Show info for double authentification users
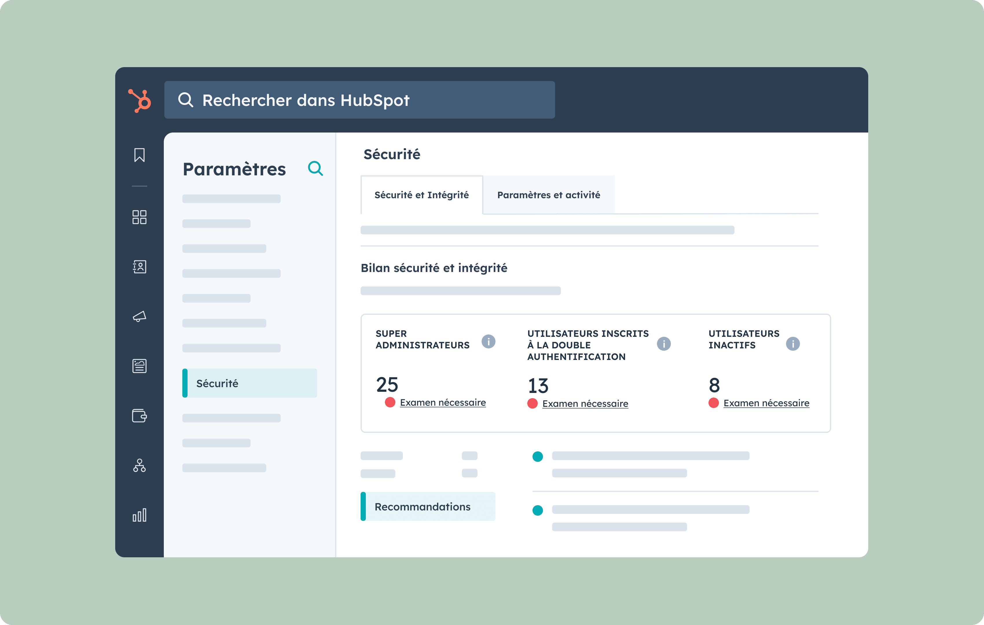 pos(663,344)
